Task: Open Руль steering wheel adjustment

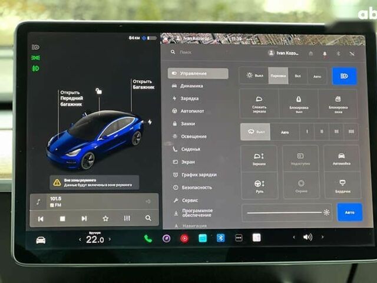Action: pyautogui.click(x=259, y=186)
